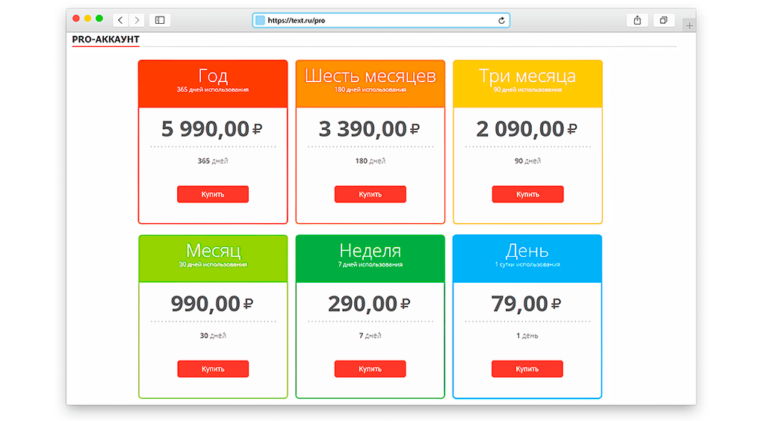Go forward with the browser forward arrow
The image size is (765, 421).
[137, 20]
